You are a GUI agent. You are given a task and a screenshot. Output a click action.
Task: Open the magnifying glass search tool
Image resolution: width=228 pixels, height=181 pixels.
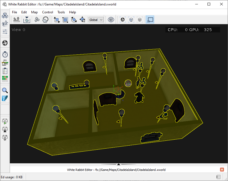[x=5, y=90]
